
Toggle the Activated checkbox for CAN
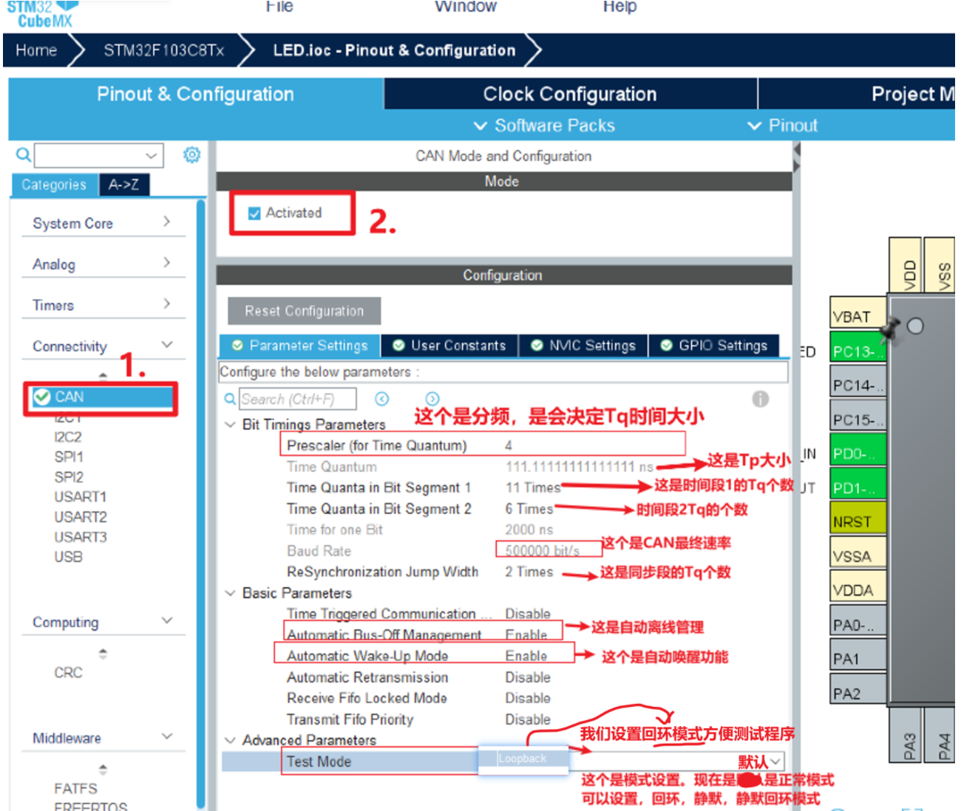point(254,213)
